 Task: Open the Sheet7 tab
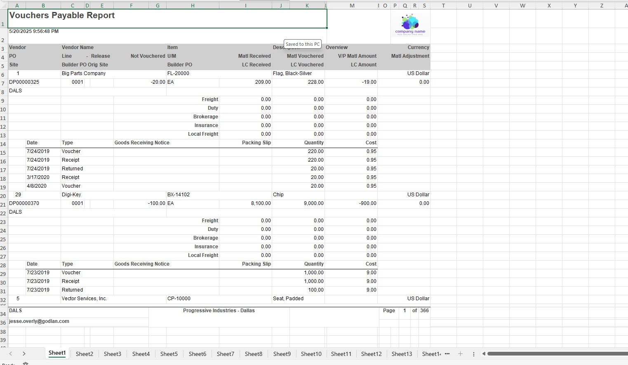225,354
